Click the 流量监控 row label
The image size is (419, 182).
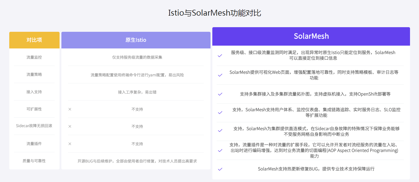tap(34, 57)
